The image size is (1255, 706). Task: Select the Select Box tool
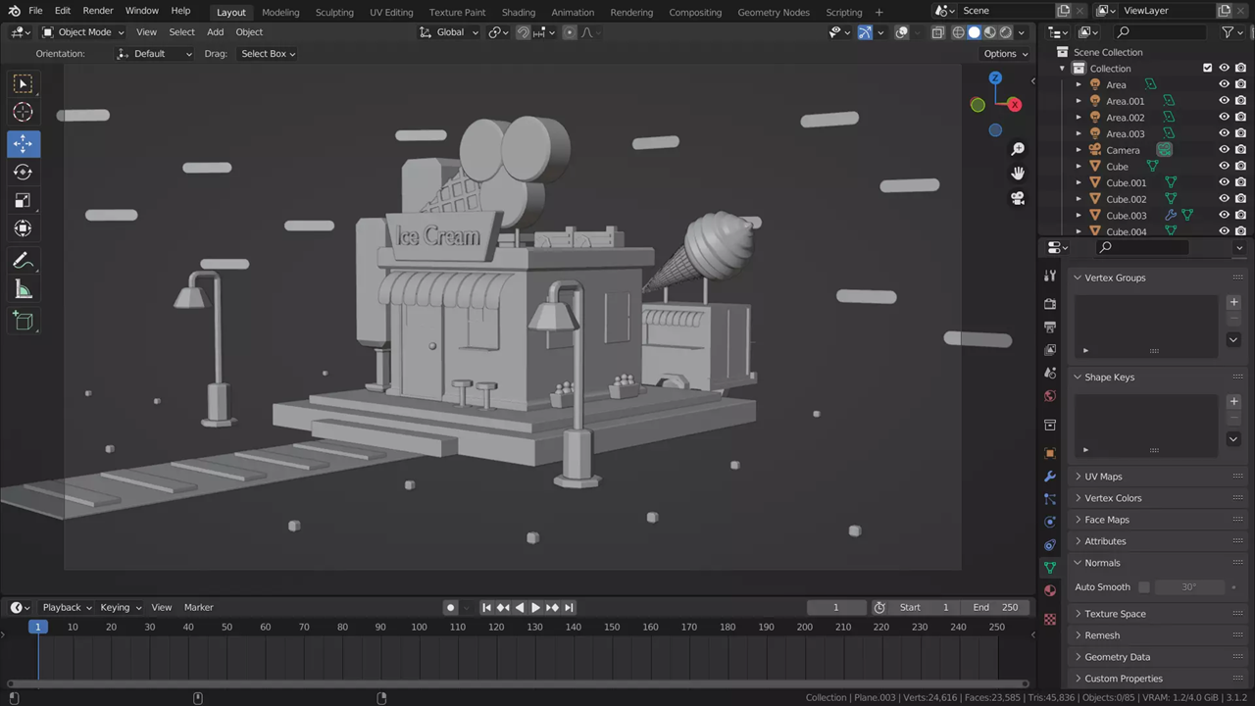(24, 84)
